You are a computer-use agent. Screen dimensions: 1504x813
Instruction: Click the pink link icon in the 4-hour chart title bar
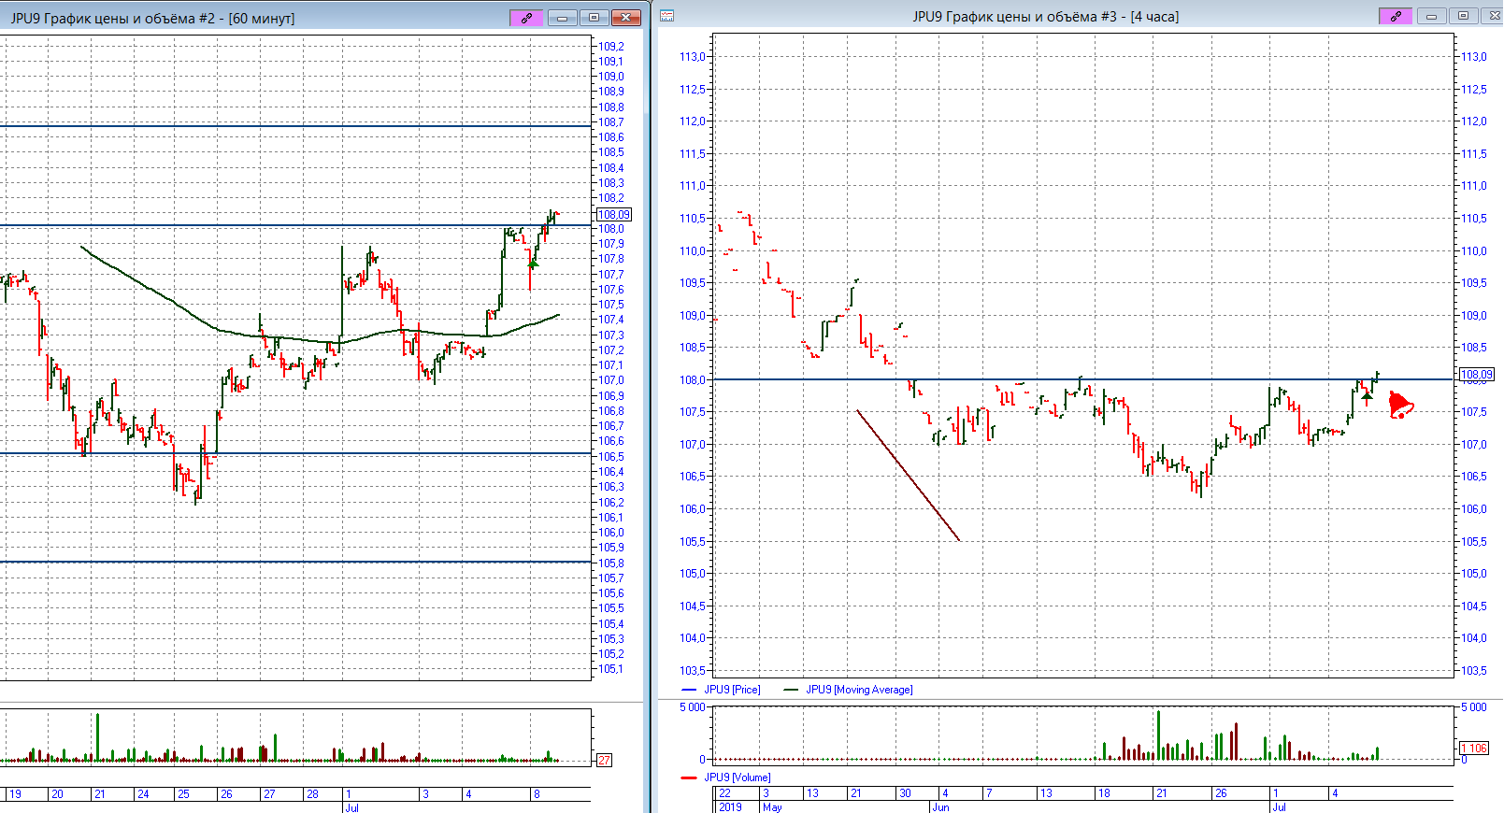pyautogui.click(x=1395, y=17)
